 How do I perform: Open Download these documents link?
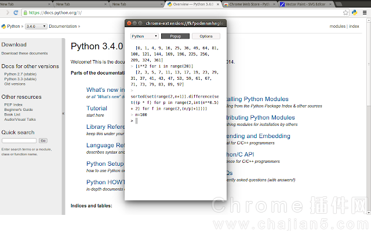click(x=24, y=54)
